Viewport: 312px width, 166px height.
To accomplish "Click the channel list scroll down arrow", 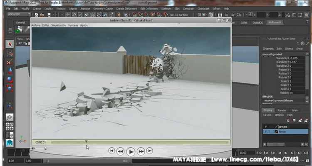I will tap(307, 102).
